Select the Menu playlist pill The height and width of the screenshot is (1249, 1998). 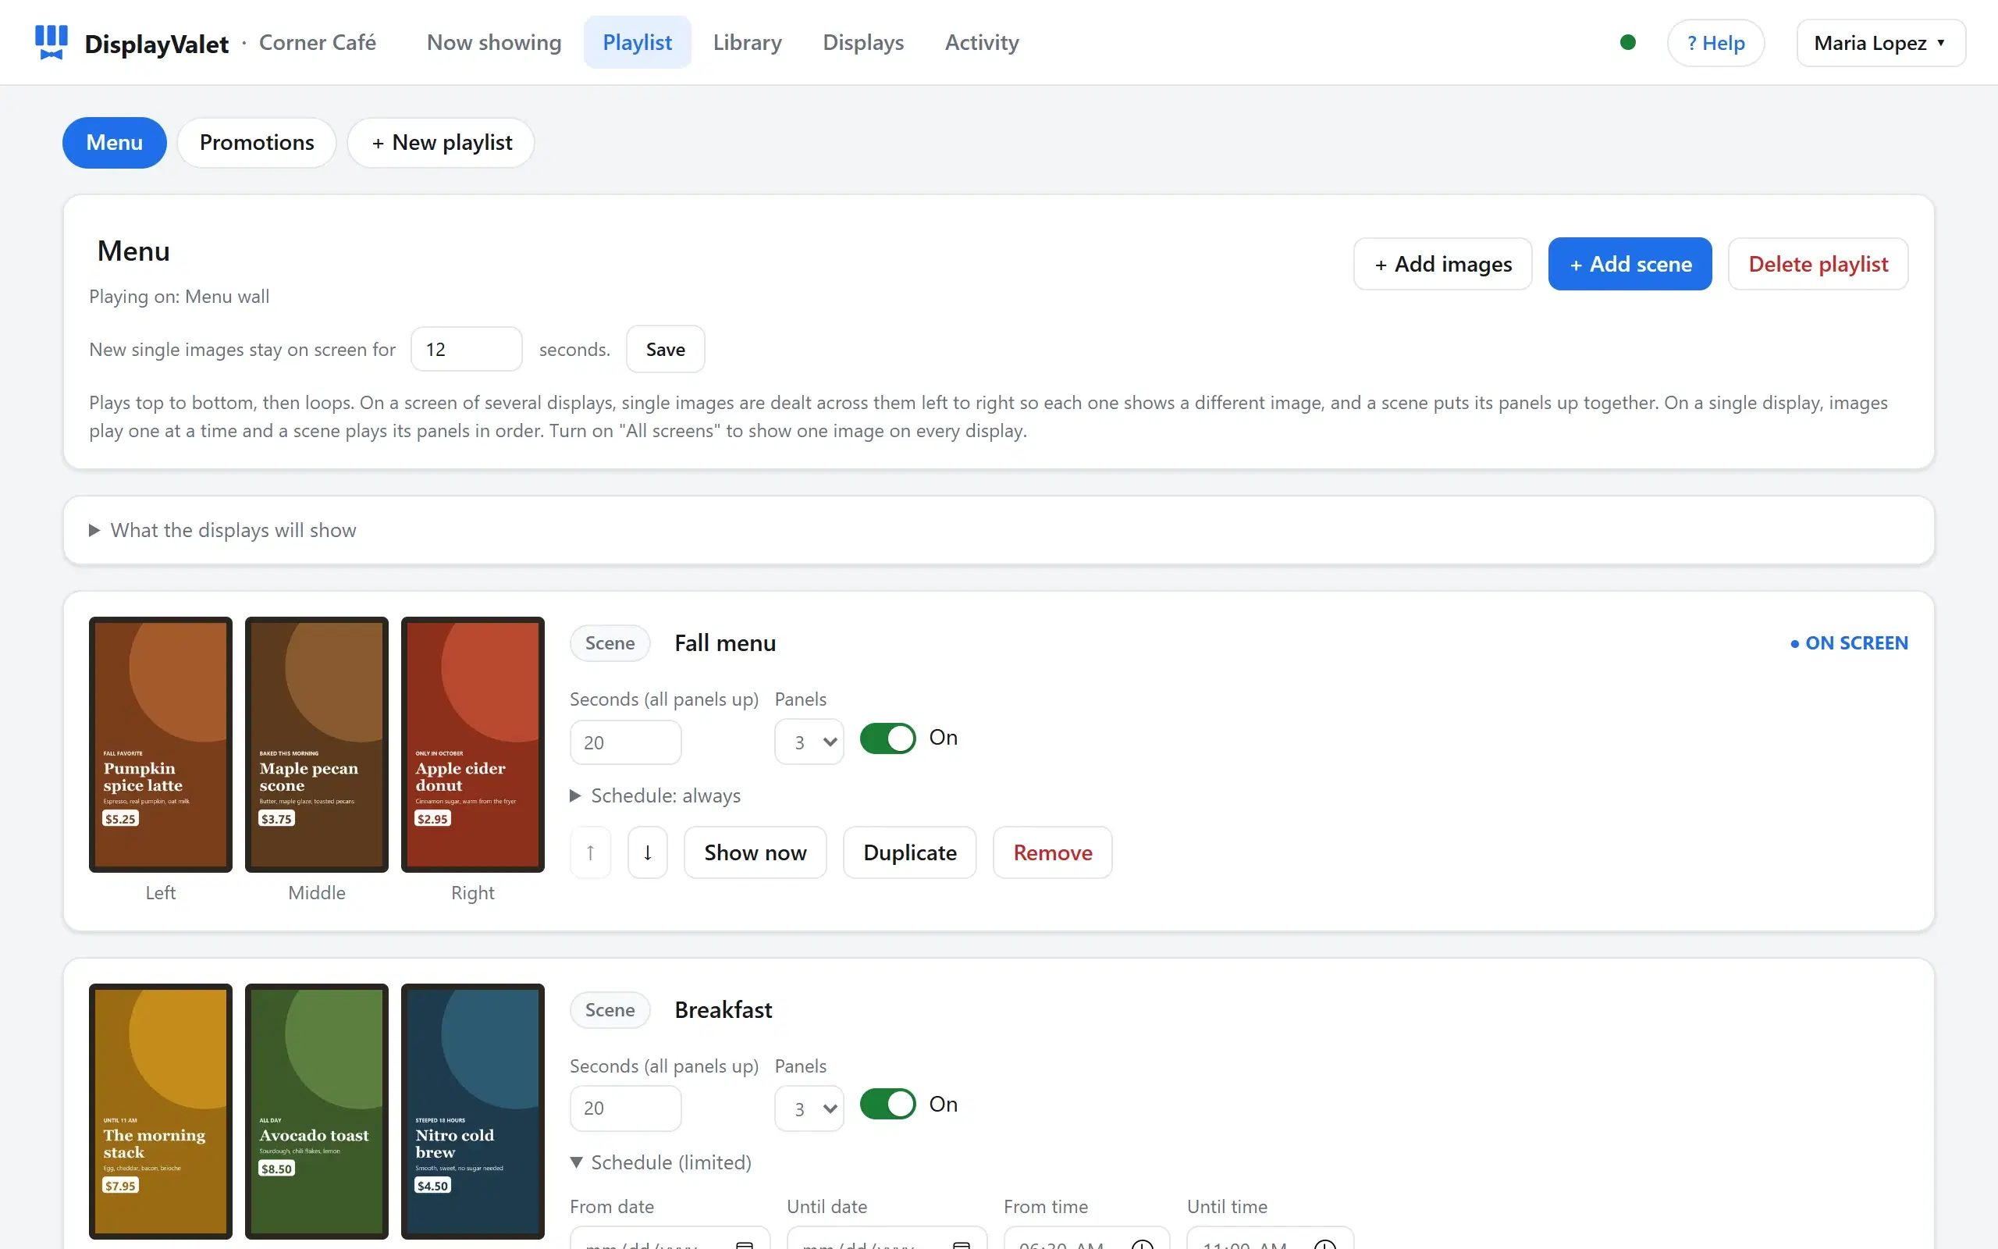tap(115, 142)
